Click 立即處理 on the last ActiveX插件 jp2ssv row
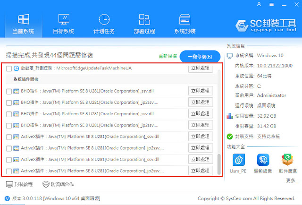302x205 pixels. click(x=201, y=171)
